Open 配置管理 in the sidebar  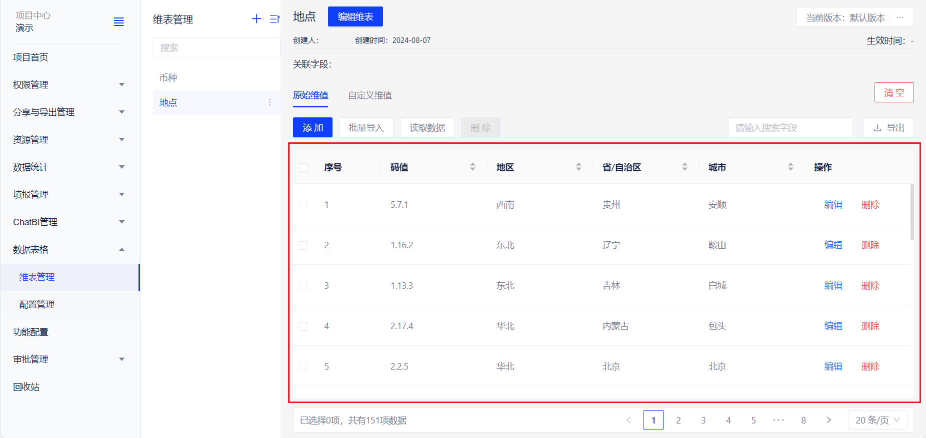[37, 305]
